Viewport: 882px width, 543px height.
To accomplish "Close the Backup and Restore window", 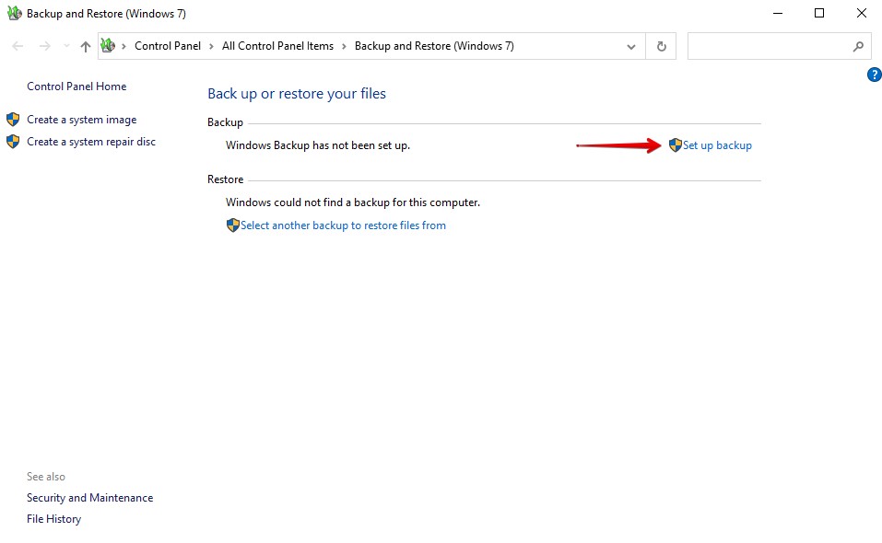I will (x=861, y=13).
